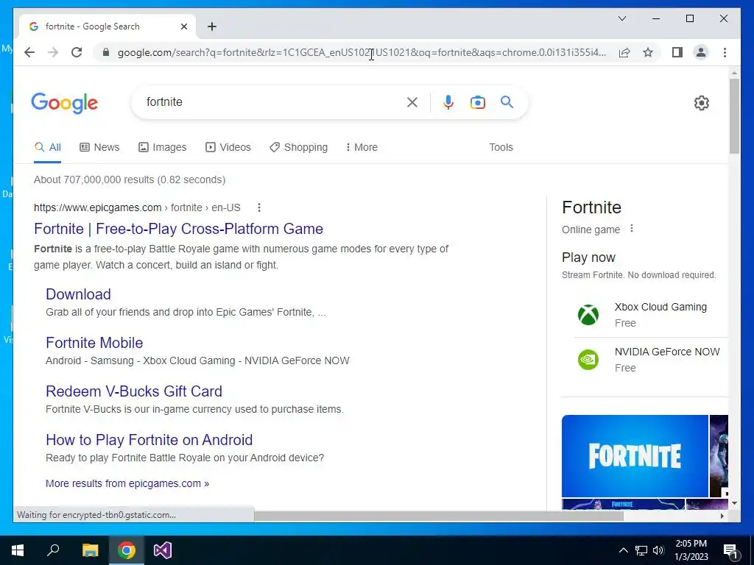Click the scroll down arrow on vertical scrollbar

(x=734, y=503)
